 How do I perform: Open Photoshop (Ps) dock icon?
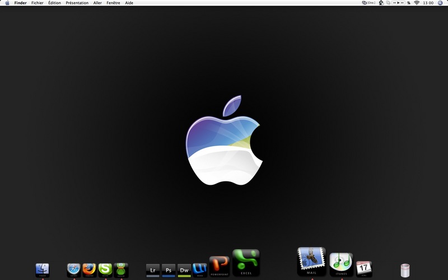click(x=169, y=270)
